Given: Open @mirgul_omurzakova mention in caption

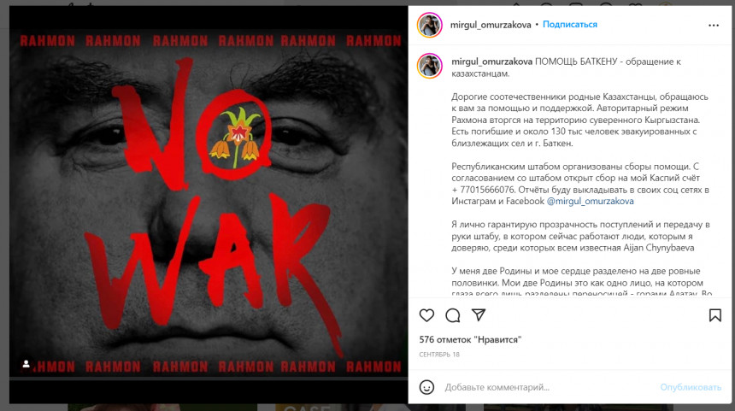Looking at the screenshot, I should coord(591,201).
